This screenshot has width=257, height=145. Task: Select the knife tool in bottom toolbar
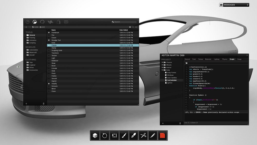[152, 135]
